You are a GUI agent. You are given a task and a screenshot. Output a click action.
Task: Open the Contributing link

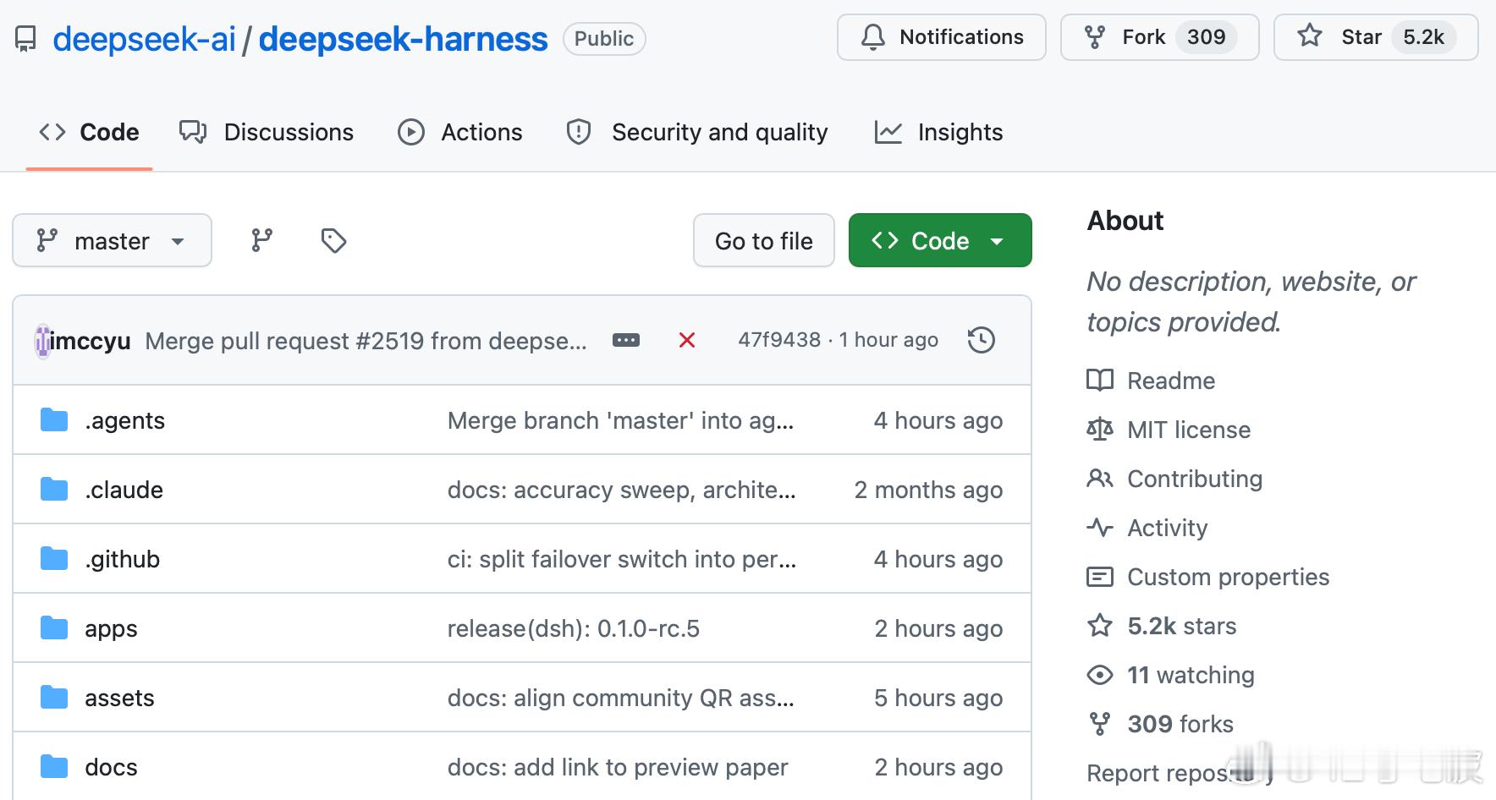pyautogui.click(x=1195, y=479)
